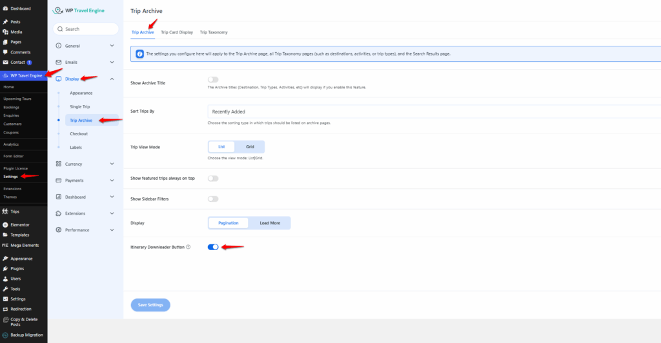Click the Save Settings button
661x343 pixels.
coord(150,304)
